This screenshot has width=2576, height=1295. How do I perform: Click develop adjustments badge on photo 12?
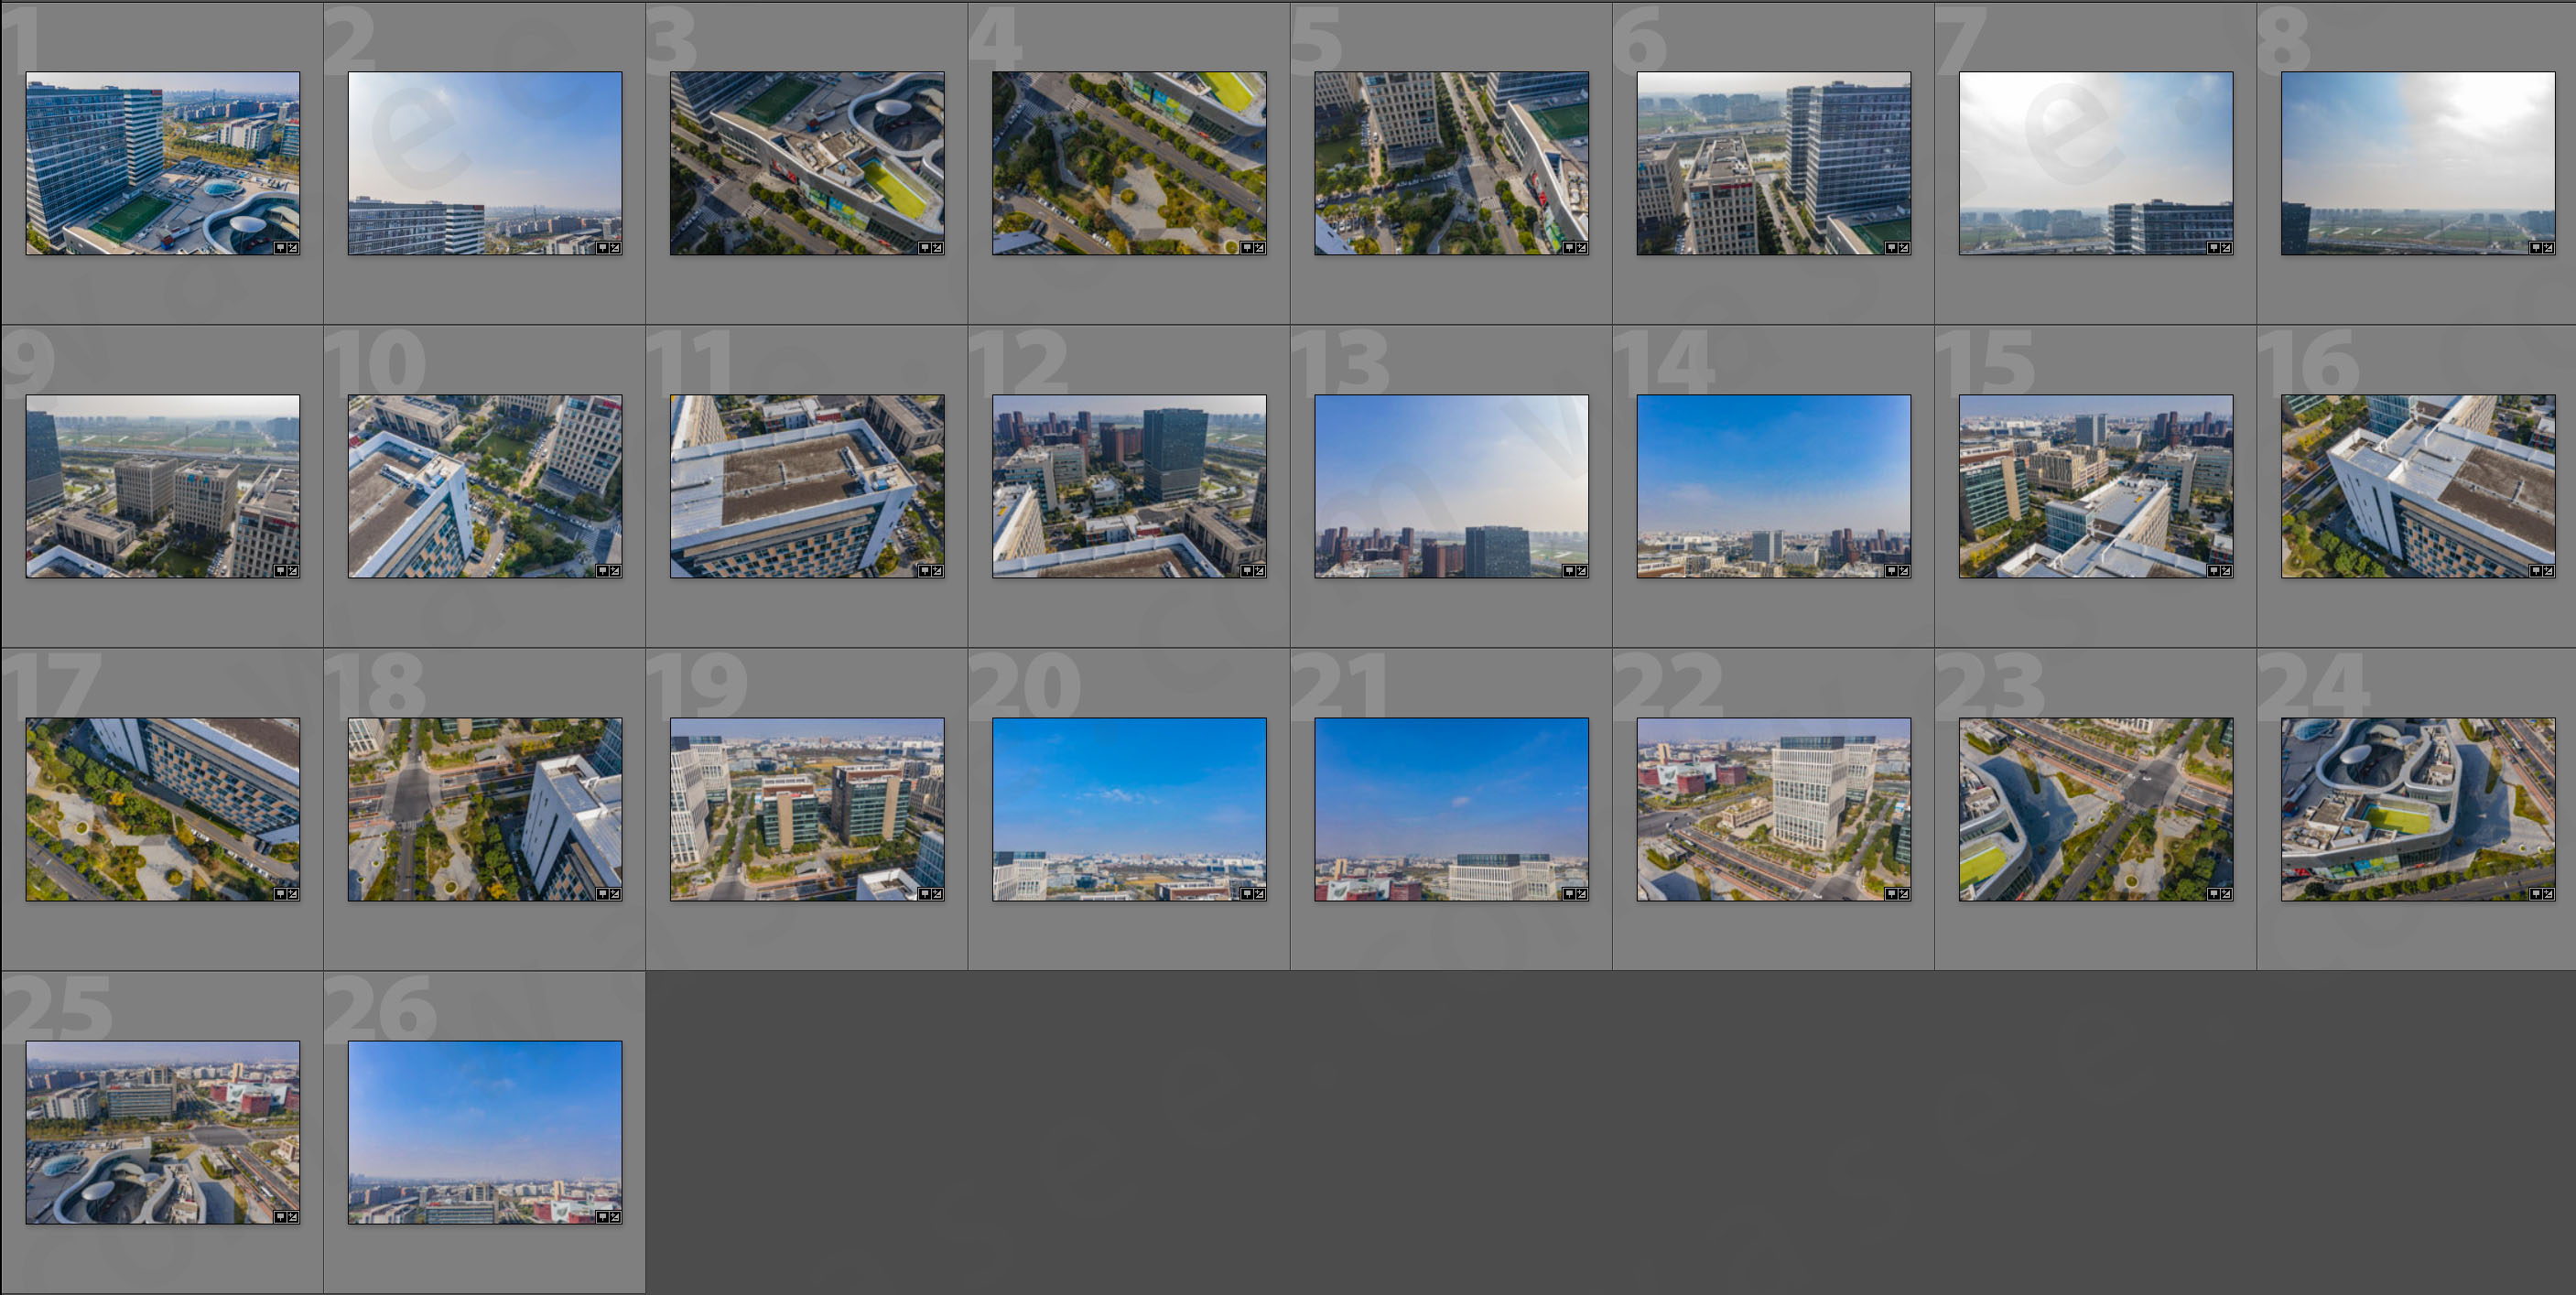coord(1259,570)
